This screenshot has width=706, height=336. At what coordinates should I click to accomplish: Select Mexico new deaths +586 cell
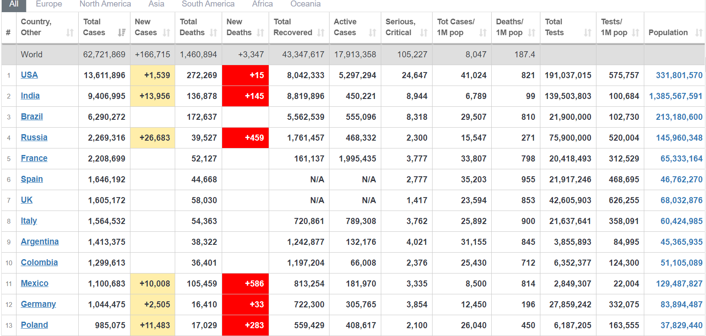click(x=245, y=283)
